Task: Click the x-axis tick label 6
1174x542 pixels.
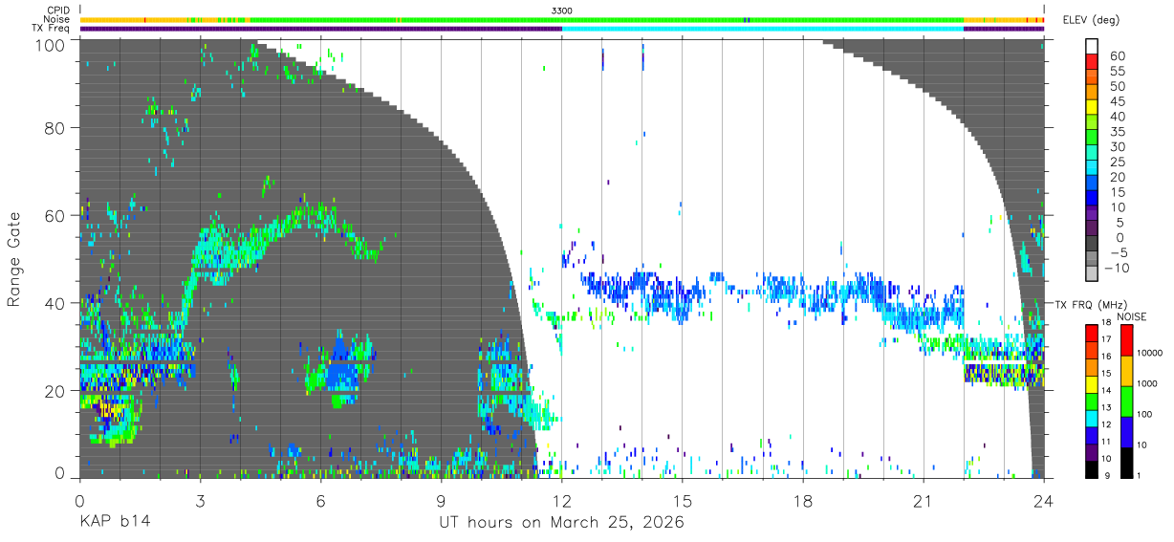Action: tap(320, 501)
